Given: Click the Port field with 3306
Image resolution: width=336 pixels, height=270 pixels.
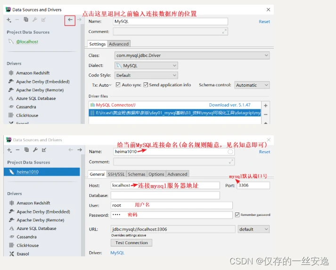Looking at the screenshot, I should (x=253, y=185).
